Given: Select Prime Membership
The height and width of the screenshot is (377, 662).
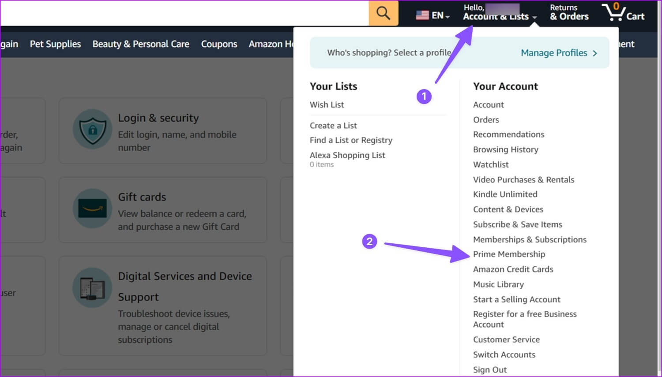Looking at the screenshot, I should tap(509, 254).
